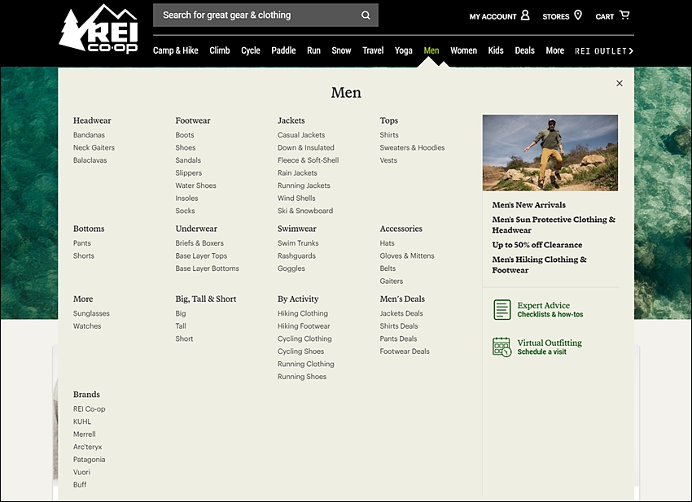Screen dimensions: 692x502
Task: Open the Footwear category heading
Action: click(193, 120)
